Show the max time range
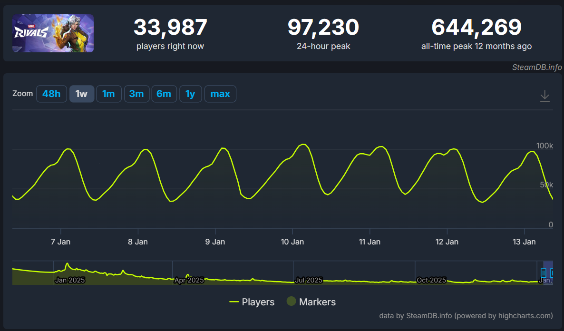The height and width of the screenshot is (331, 564). [220, 94]
